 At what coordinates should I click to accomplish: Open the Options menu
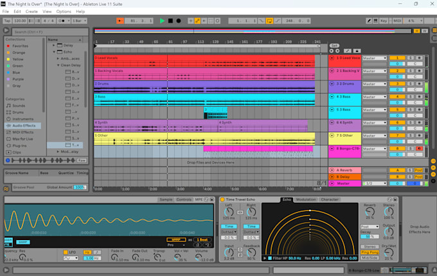click(64, 12)
